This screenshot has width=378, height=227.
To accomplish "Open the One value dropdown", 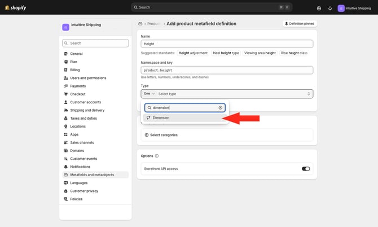I will point(148,94).
